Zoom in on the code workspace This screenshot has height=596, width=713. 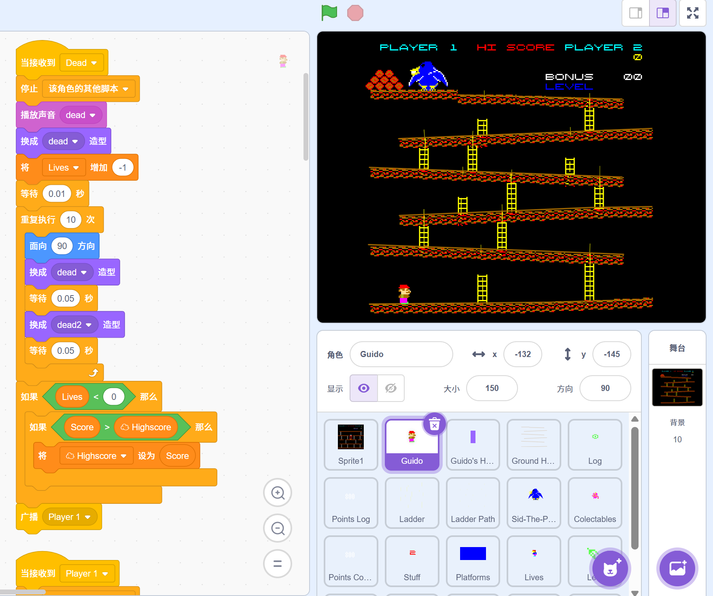coord(278,493)
